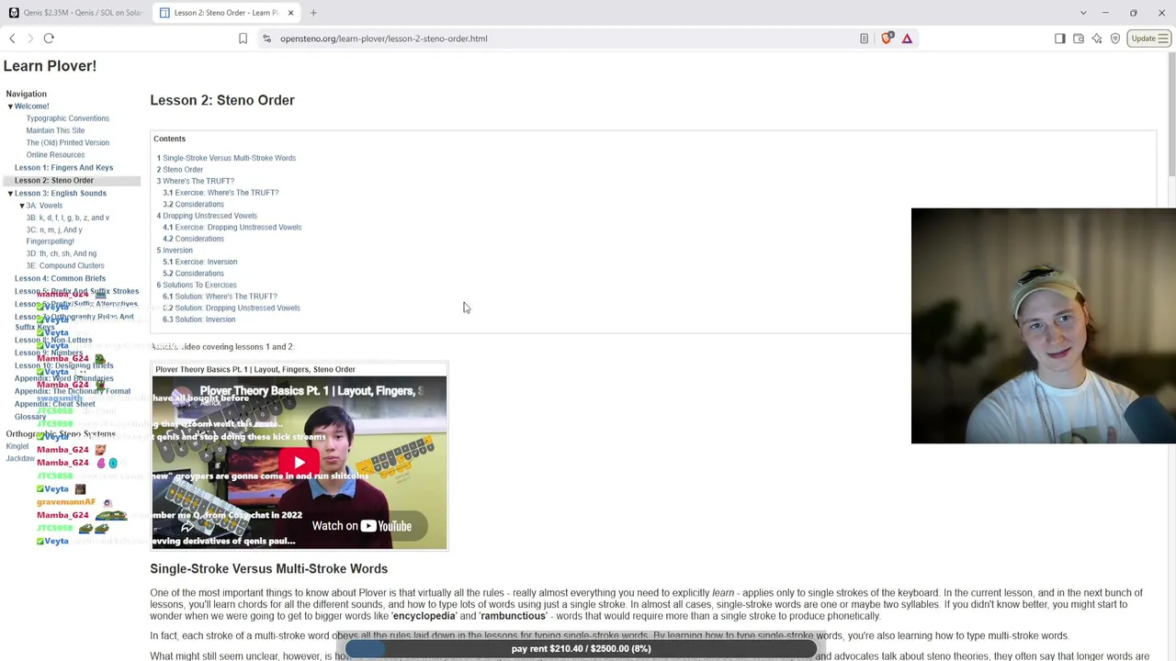Screen dimensions: 1176x661
Task: Switch to the Qenis $2.35M tab
Action: click(x=75, y=13)
